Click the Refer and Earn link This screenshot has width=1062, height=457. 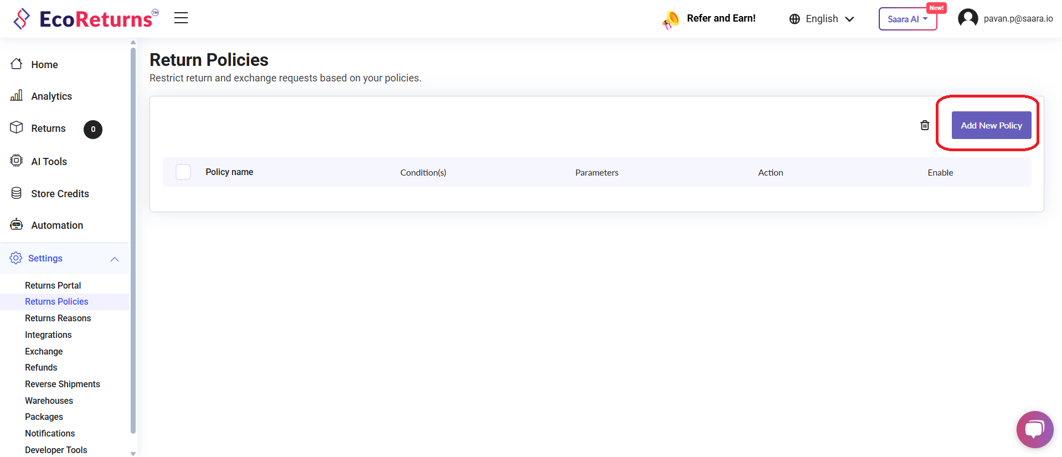pos(720,18)
